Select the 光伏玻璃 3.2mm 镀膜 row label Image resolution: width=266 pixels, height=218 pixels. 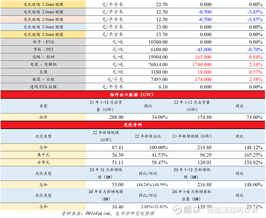click(43, 4)
